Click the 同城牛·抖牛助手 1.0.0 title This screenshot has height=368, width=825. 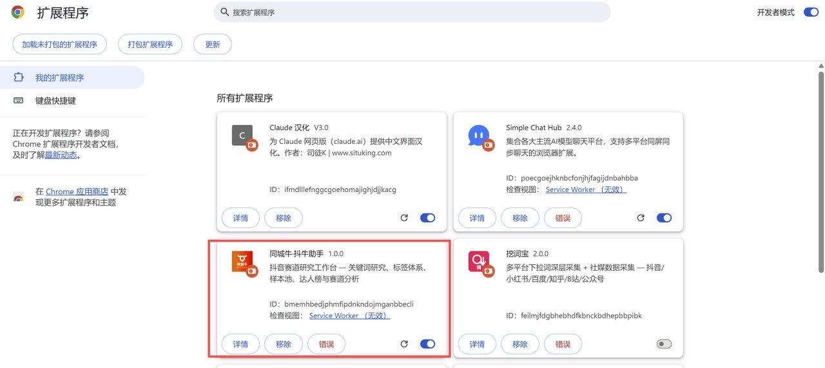(307, 254)
